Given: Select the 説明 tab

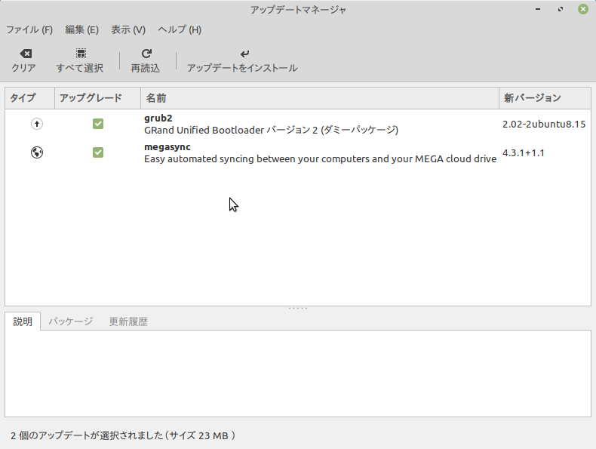Looking at the screenshot, I should pos(23,321).
